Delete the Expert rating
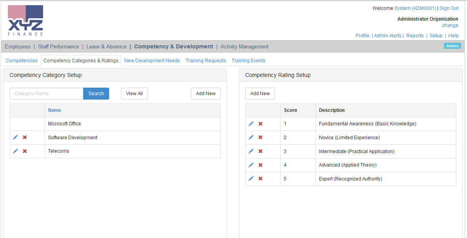Image resolution: width=467 pixels, height=238 pixels. pos(260,178)
